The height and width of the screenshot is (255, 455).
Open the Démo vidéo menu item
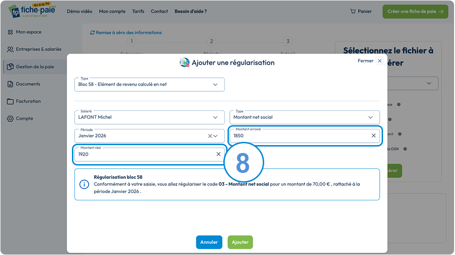[79, 11]
